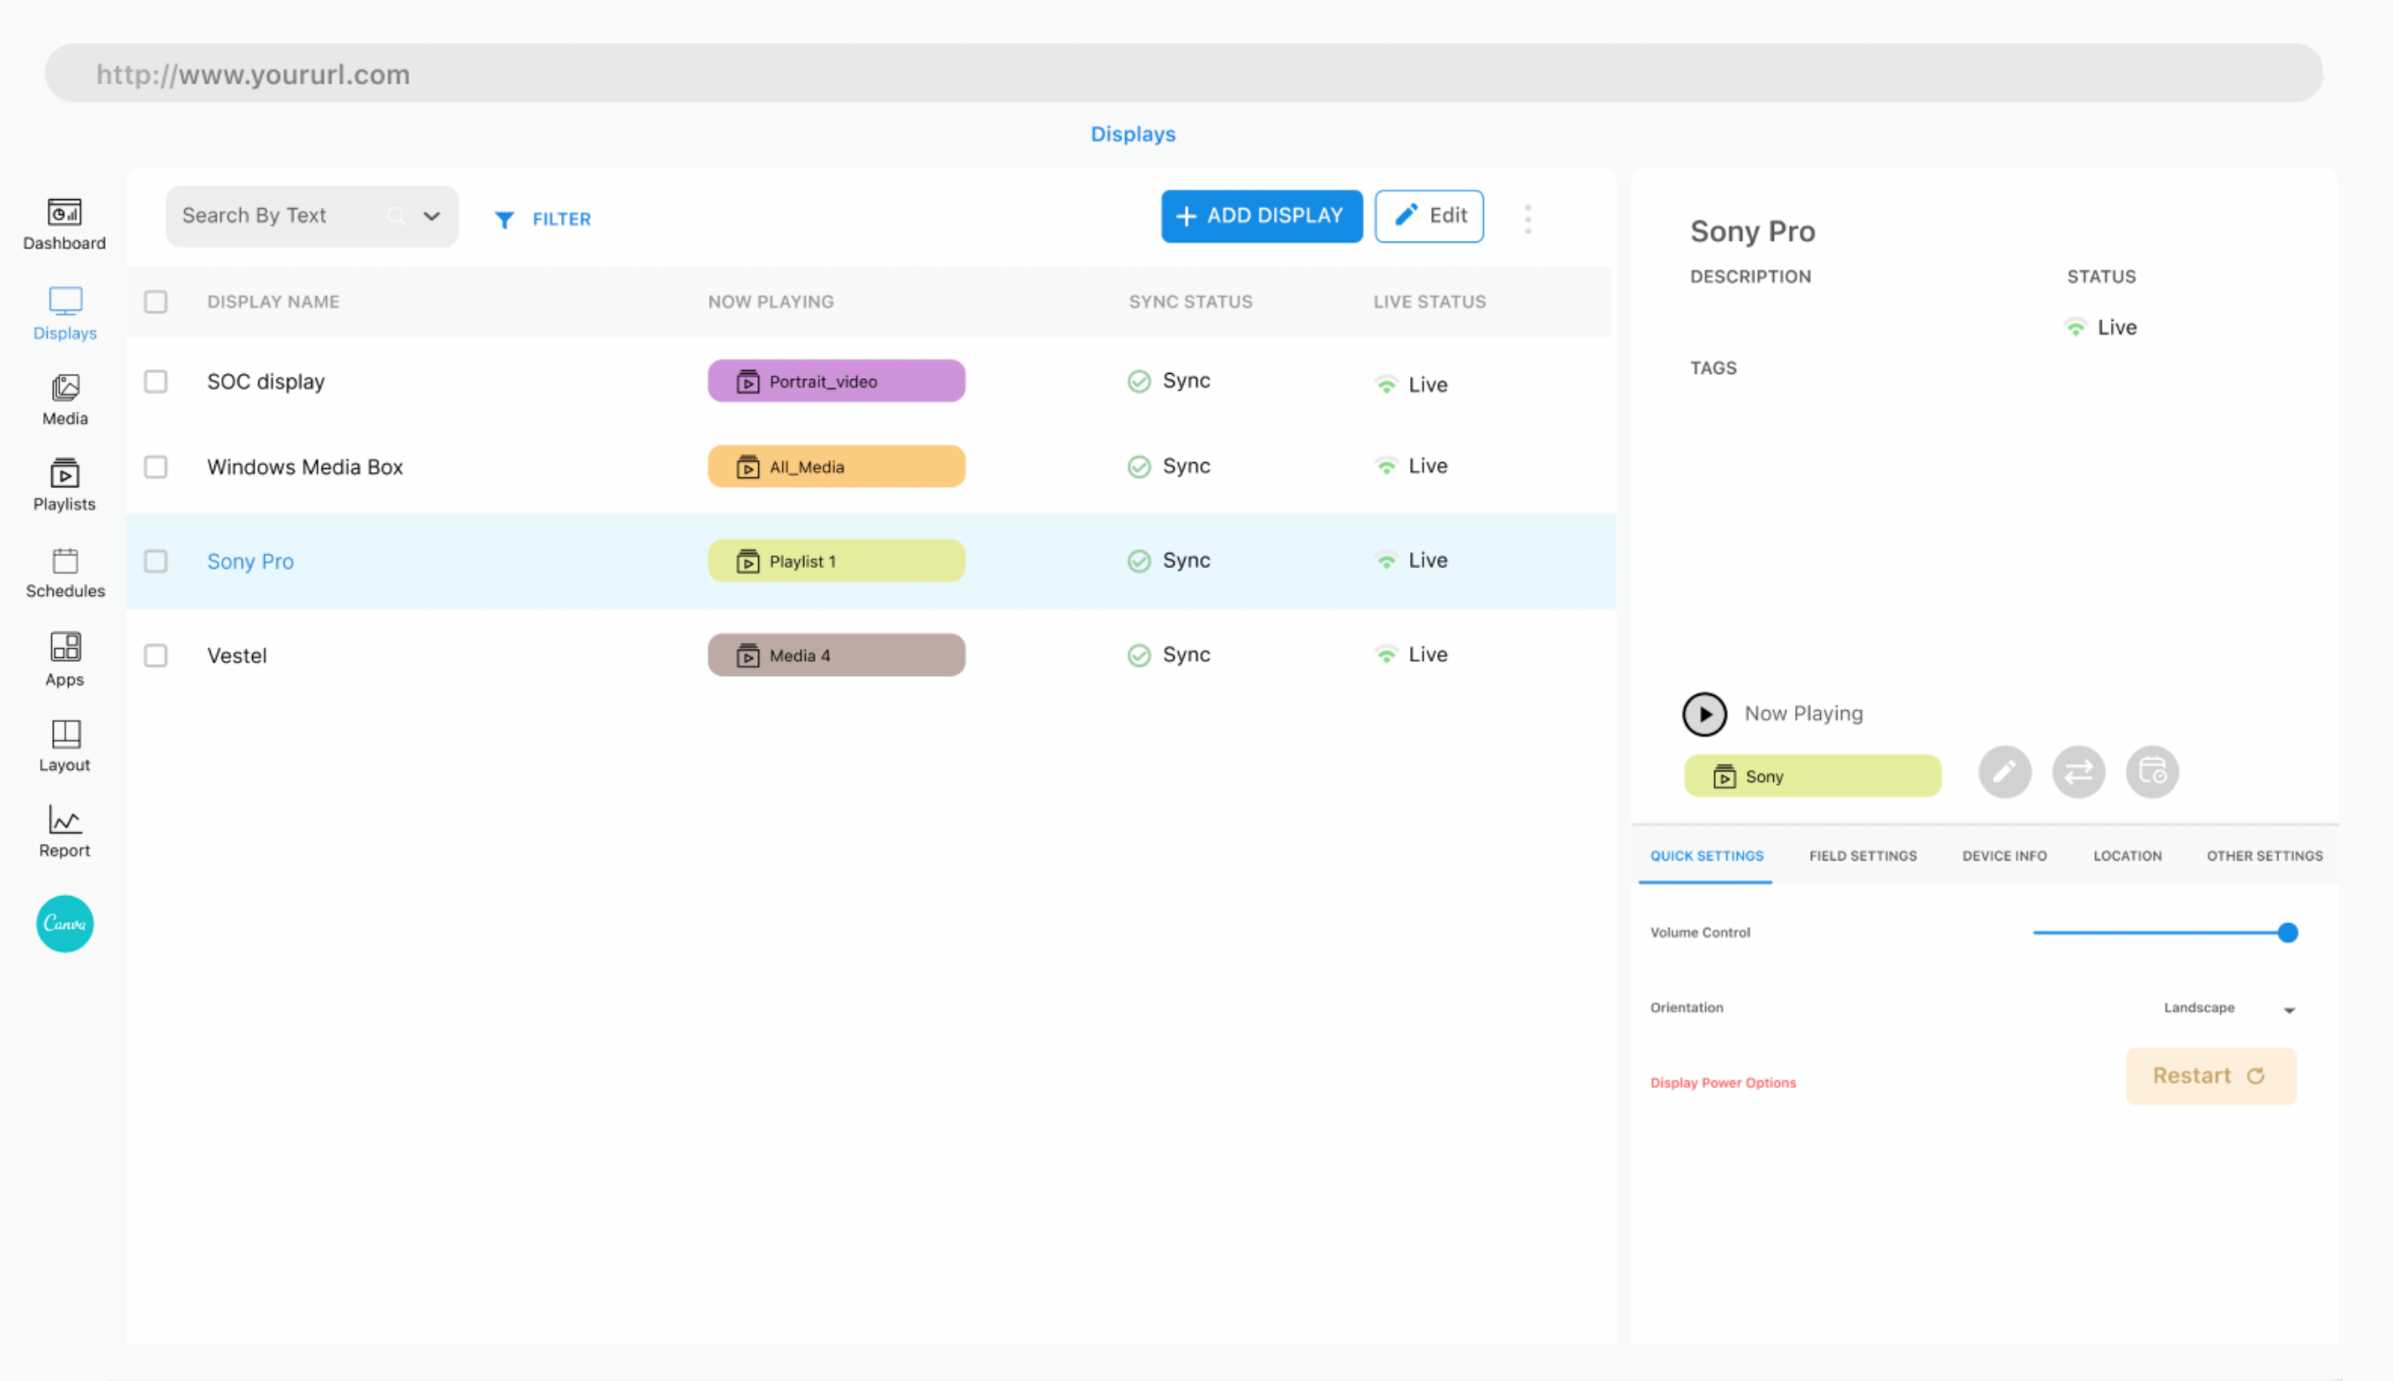Click the Add Display button

tap(1261, 215)
